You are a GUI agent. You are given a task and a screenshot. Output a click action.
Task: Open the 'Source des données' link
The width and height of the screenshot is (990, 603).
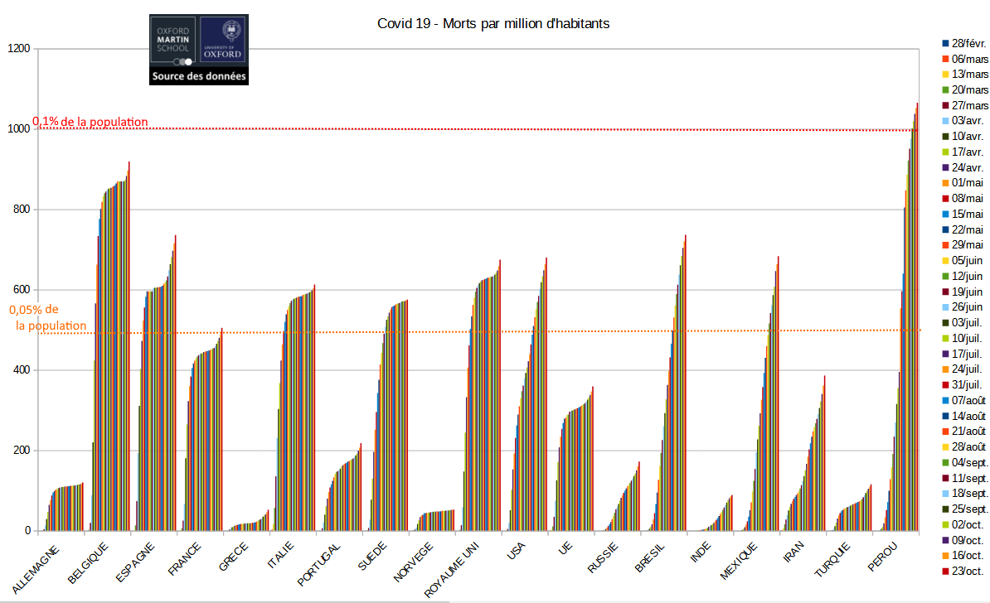(x=199, y=76)
